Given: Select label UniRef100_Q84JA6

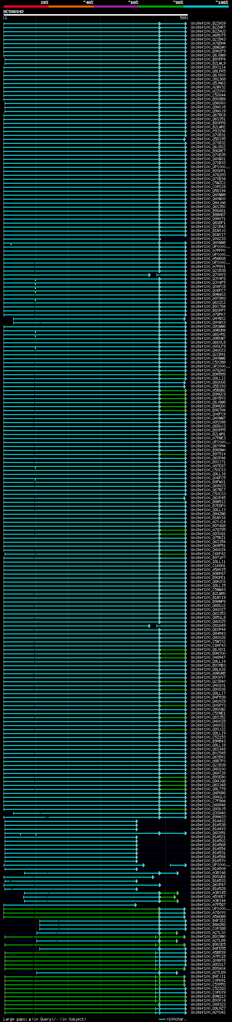Looking at the screenshot, I should (x=208, y=203).
